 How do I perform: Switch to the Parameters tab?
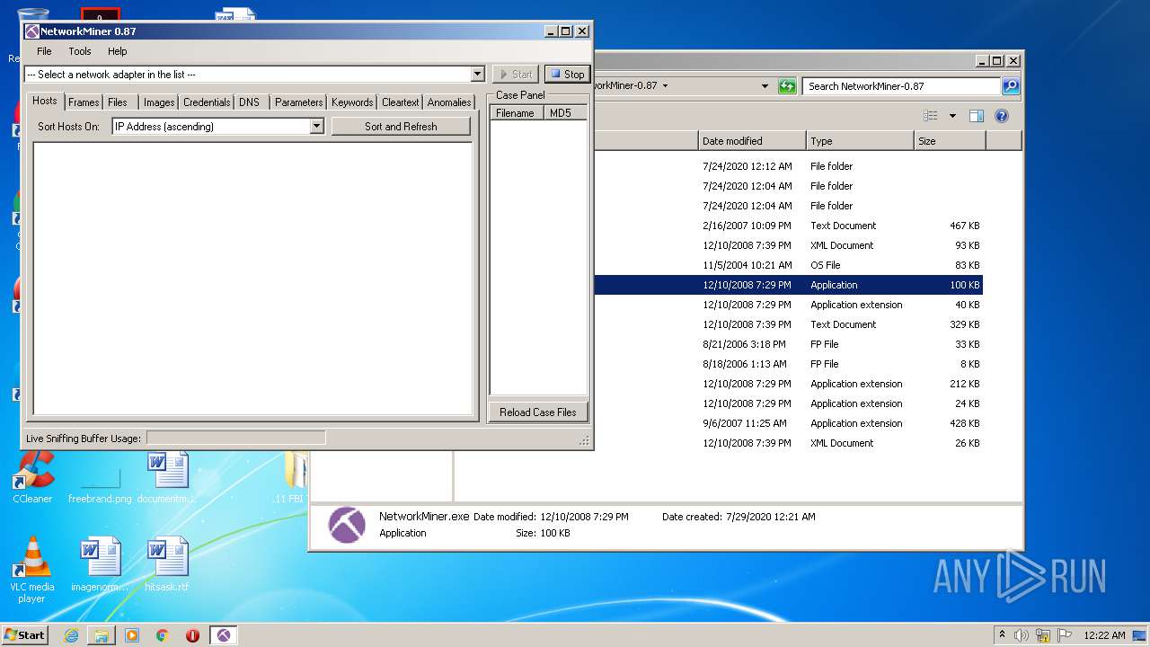pos(298,102)
